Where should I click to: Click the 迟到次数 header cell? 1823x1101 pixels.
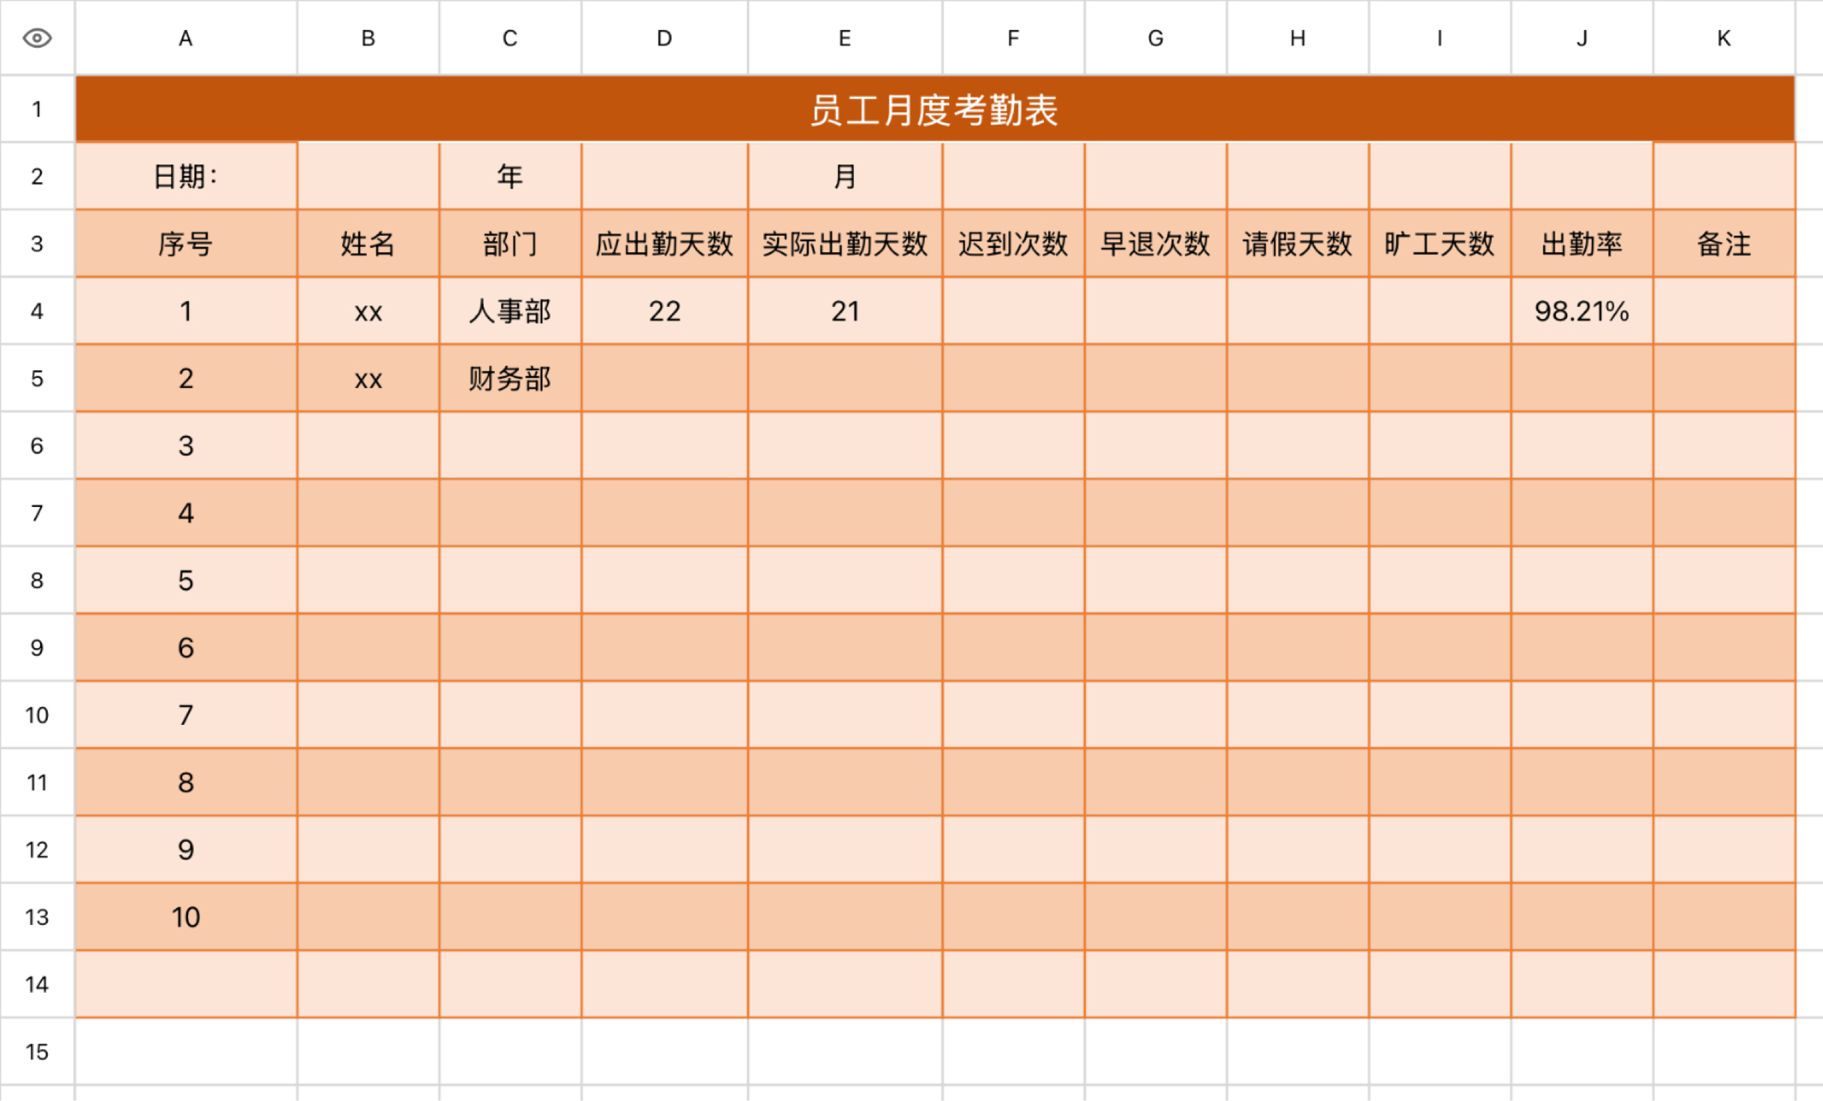1013,244
